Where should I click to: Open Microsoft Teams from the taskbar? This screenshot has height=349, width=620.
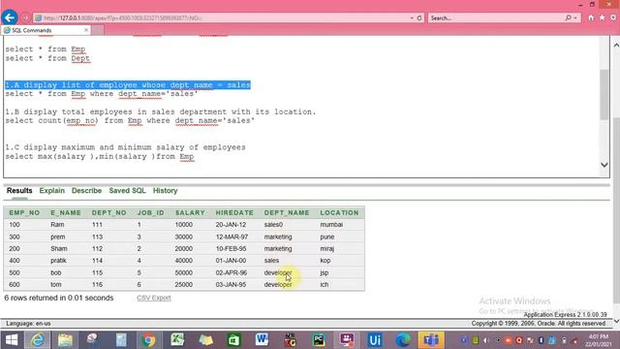[431, 340]
